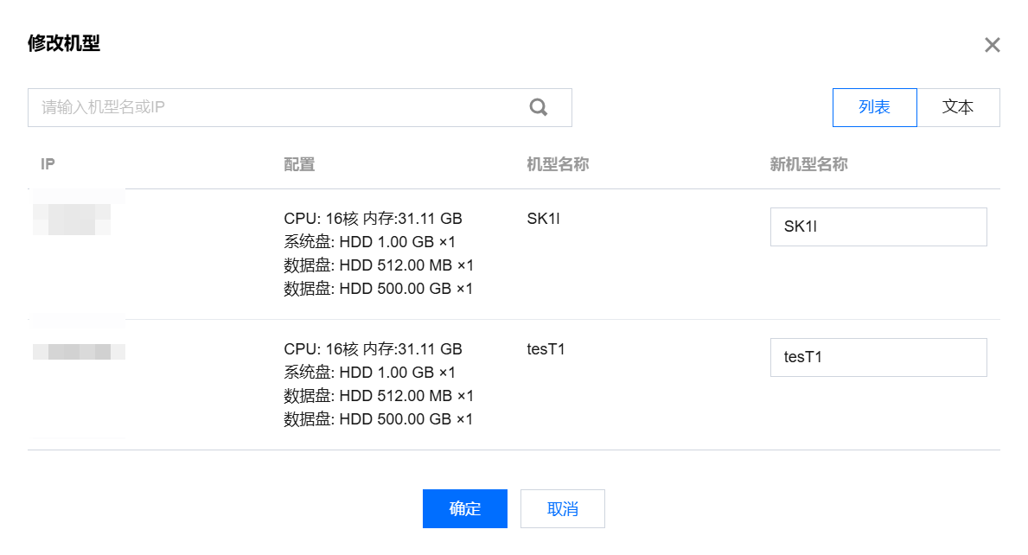1028x555 pixels.
Task: Click the 修改机型 dialog title
Action: (x=64, y=43)
